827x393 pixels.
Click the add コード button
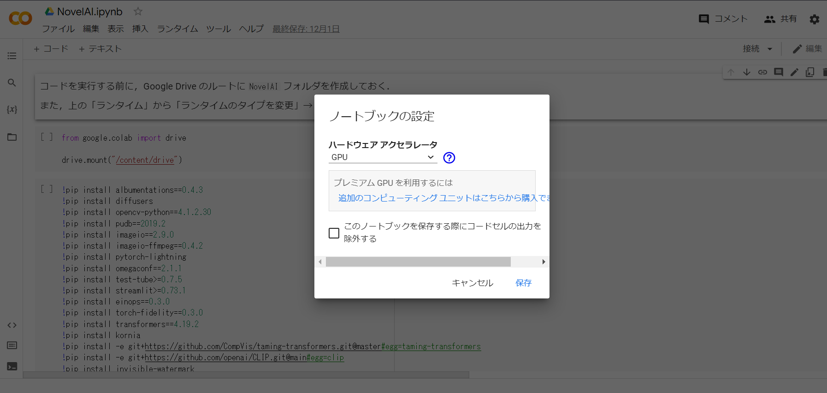click(x=51, y=48)
